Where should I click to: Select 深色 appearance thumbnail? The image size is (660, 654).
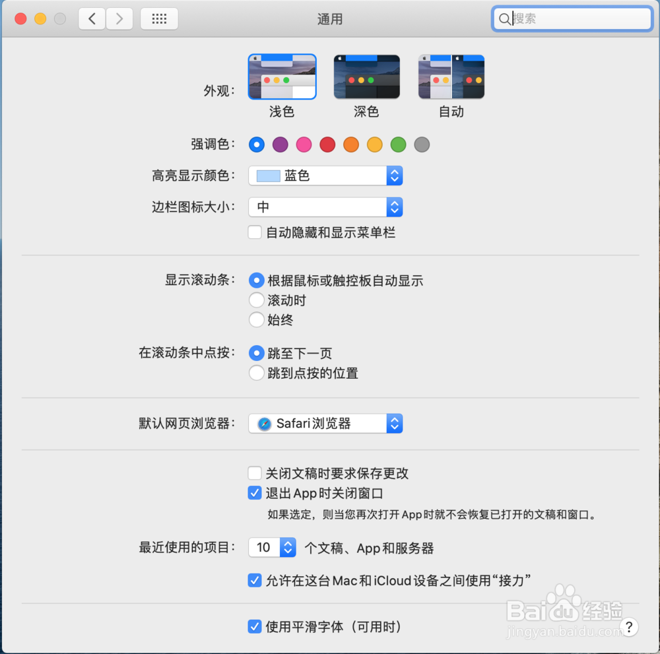pyautogui.click(x=366, y=77)
